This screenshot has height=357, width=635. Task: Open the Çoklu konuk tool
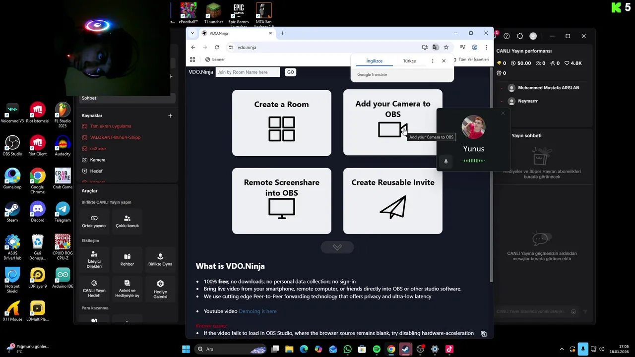[x=127, y=221]
